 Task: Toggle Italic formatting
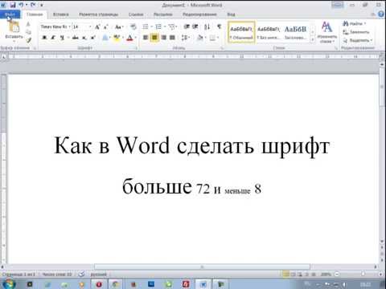(x=53, y=38)
